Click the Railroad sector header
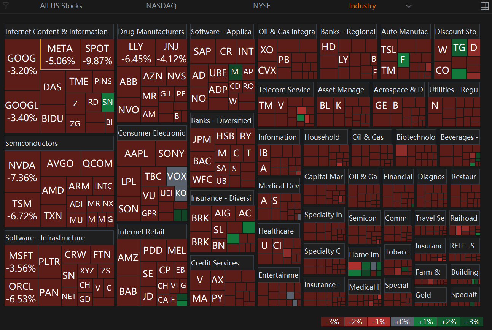The height and width of the screenshot is (330, 492). [464, 218]
